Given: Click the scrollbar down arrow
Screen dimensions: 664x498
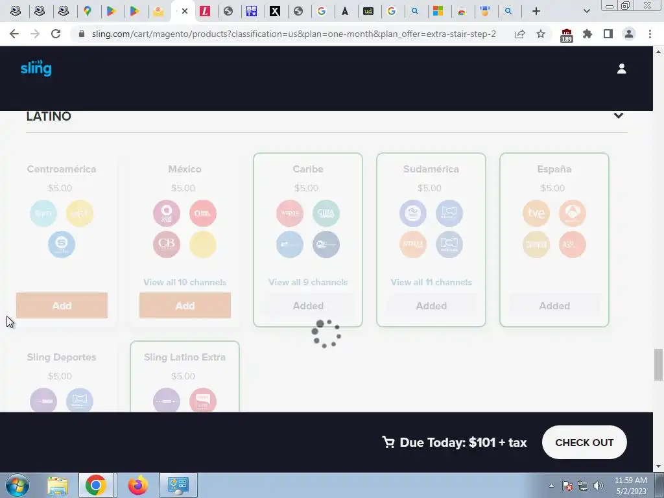Looking at the screenshot, I should [x=658, y=466].
